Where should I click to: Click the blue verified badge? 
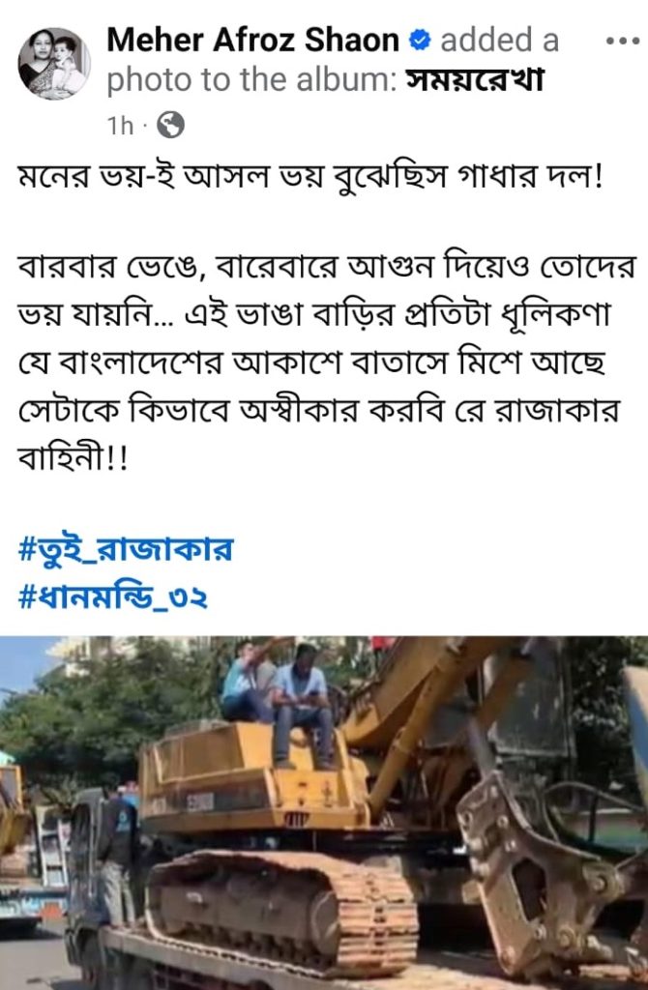420,41
